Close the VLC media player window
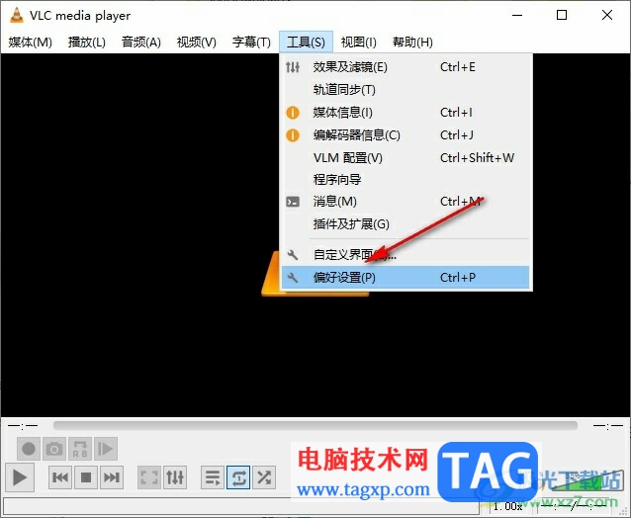This screenshot has width=631, height=518. tap(607, 15)
